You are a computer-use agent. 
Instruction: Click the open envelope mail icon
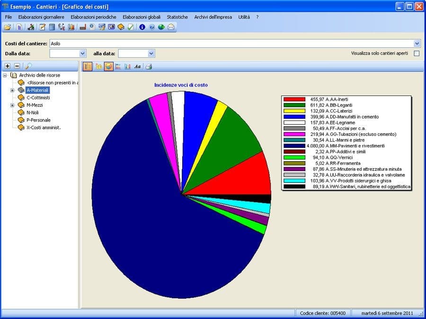pyautogui.click(x=171, y=27)
